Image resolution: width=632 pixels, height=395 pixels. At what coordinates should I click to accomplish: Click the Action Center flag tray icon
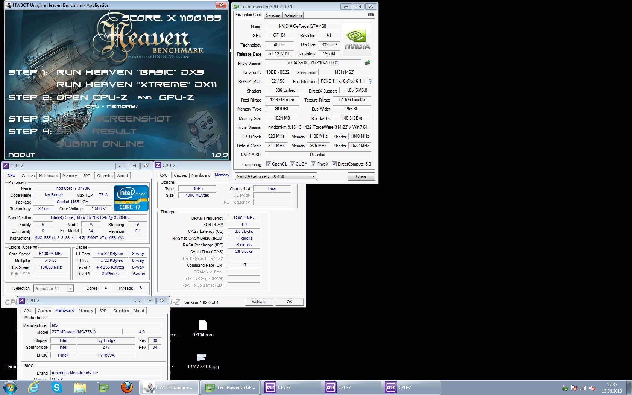click(574, 388)
